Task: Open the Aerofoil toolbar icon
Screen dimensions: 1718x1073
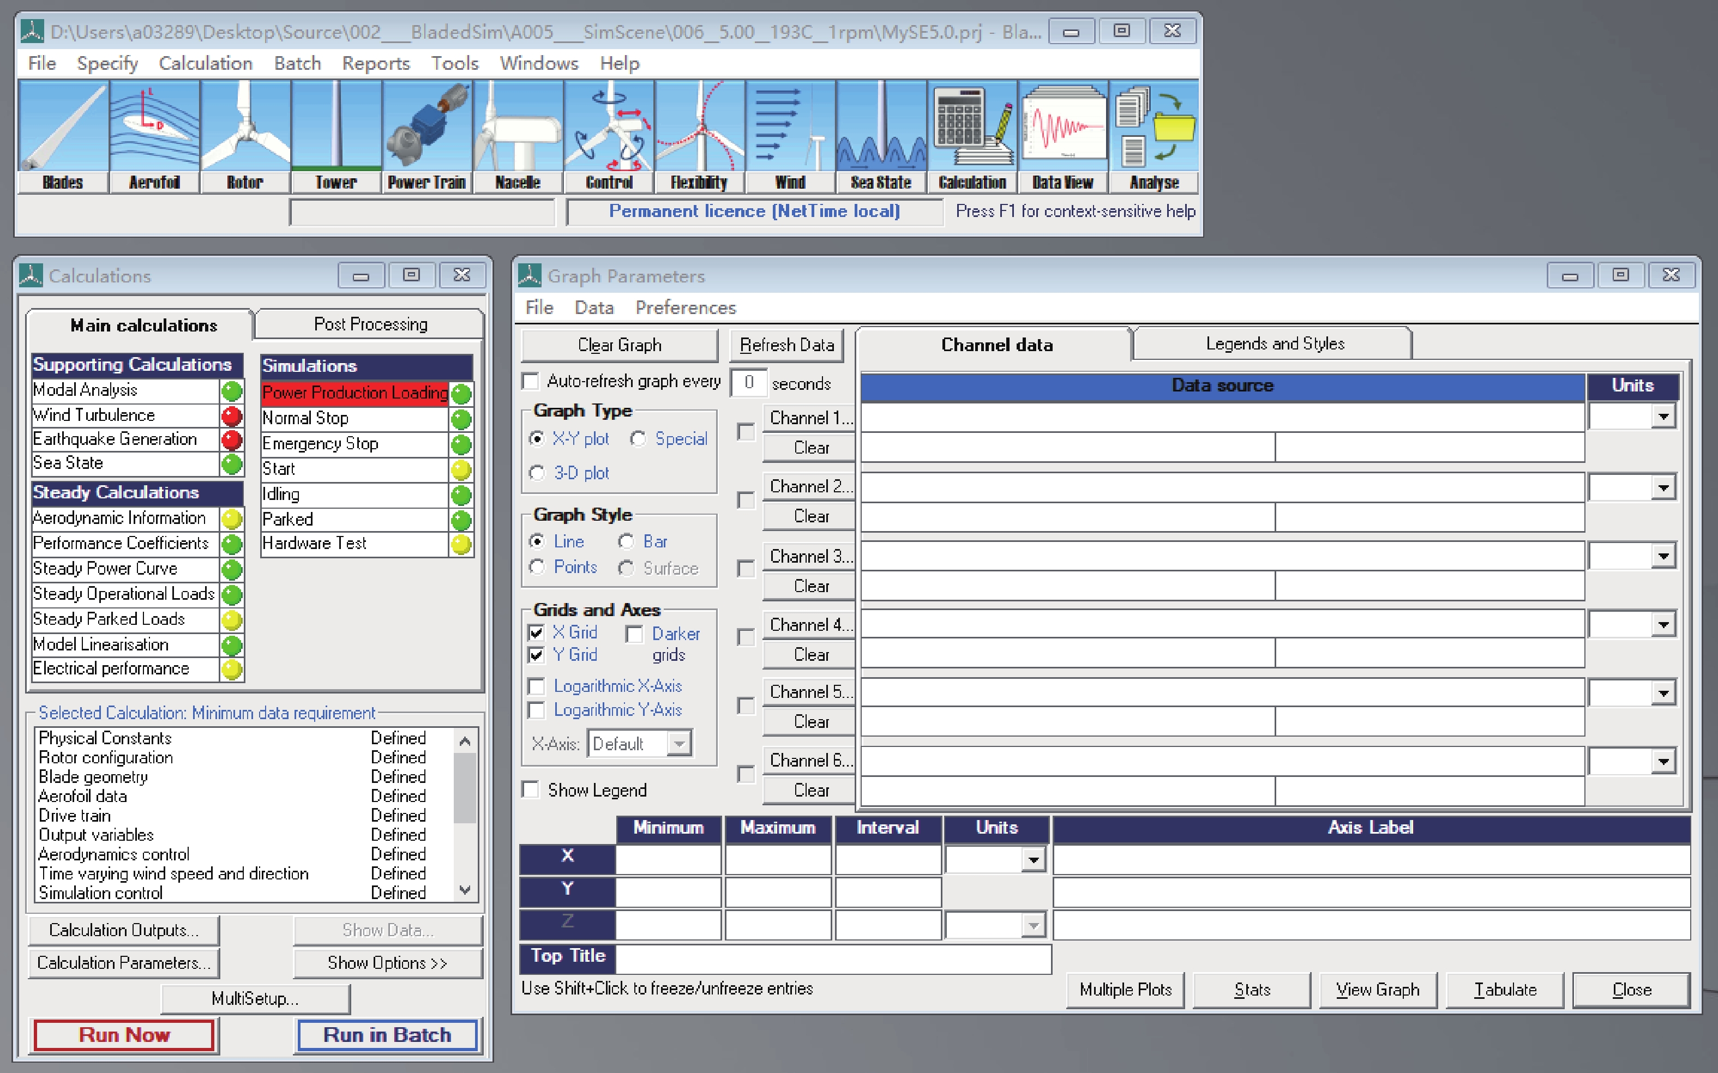Action: (x=154, y=136)
